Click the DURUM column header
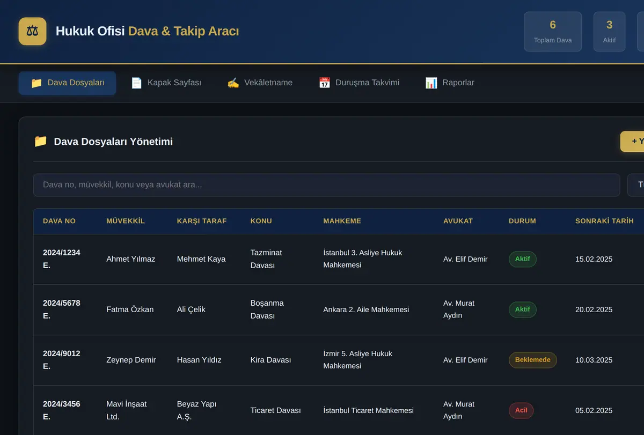This screenshot has width=644, height=435. (x=522, y=221)
